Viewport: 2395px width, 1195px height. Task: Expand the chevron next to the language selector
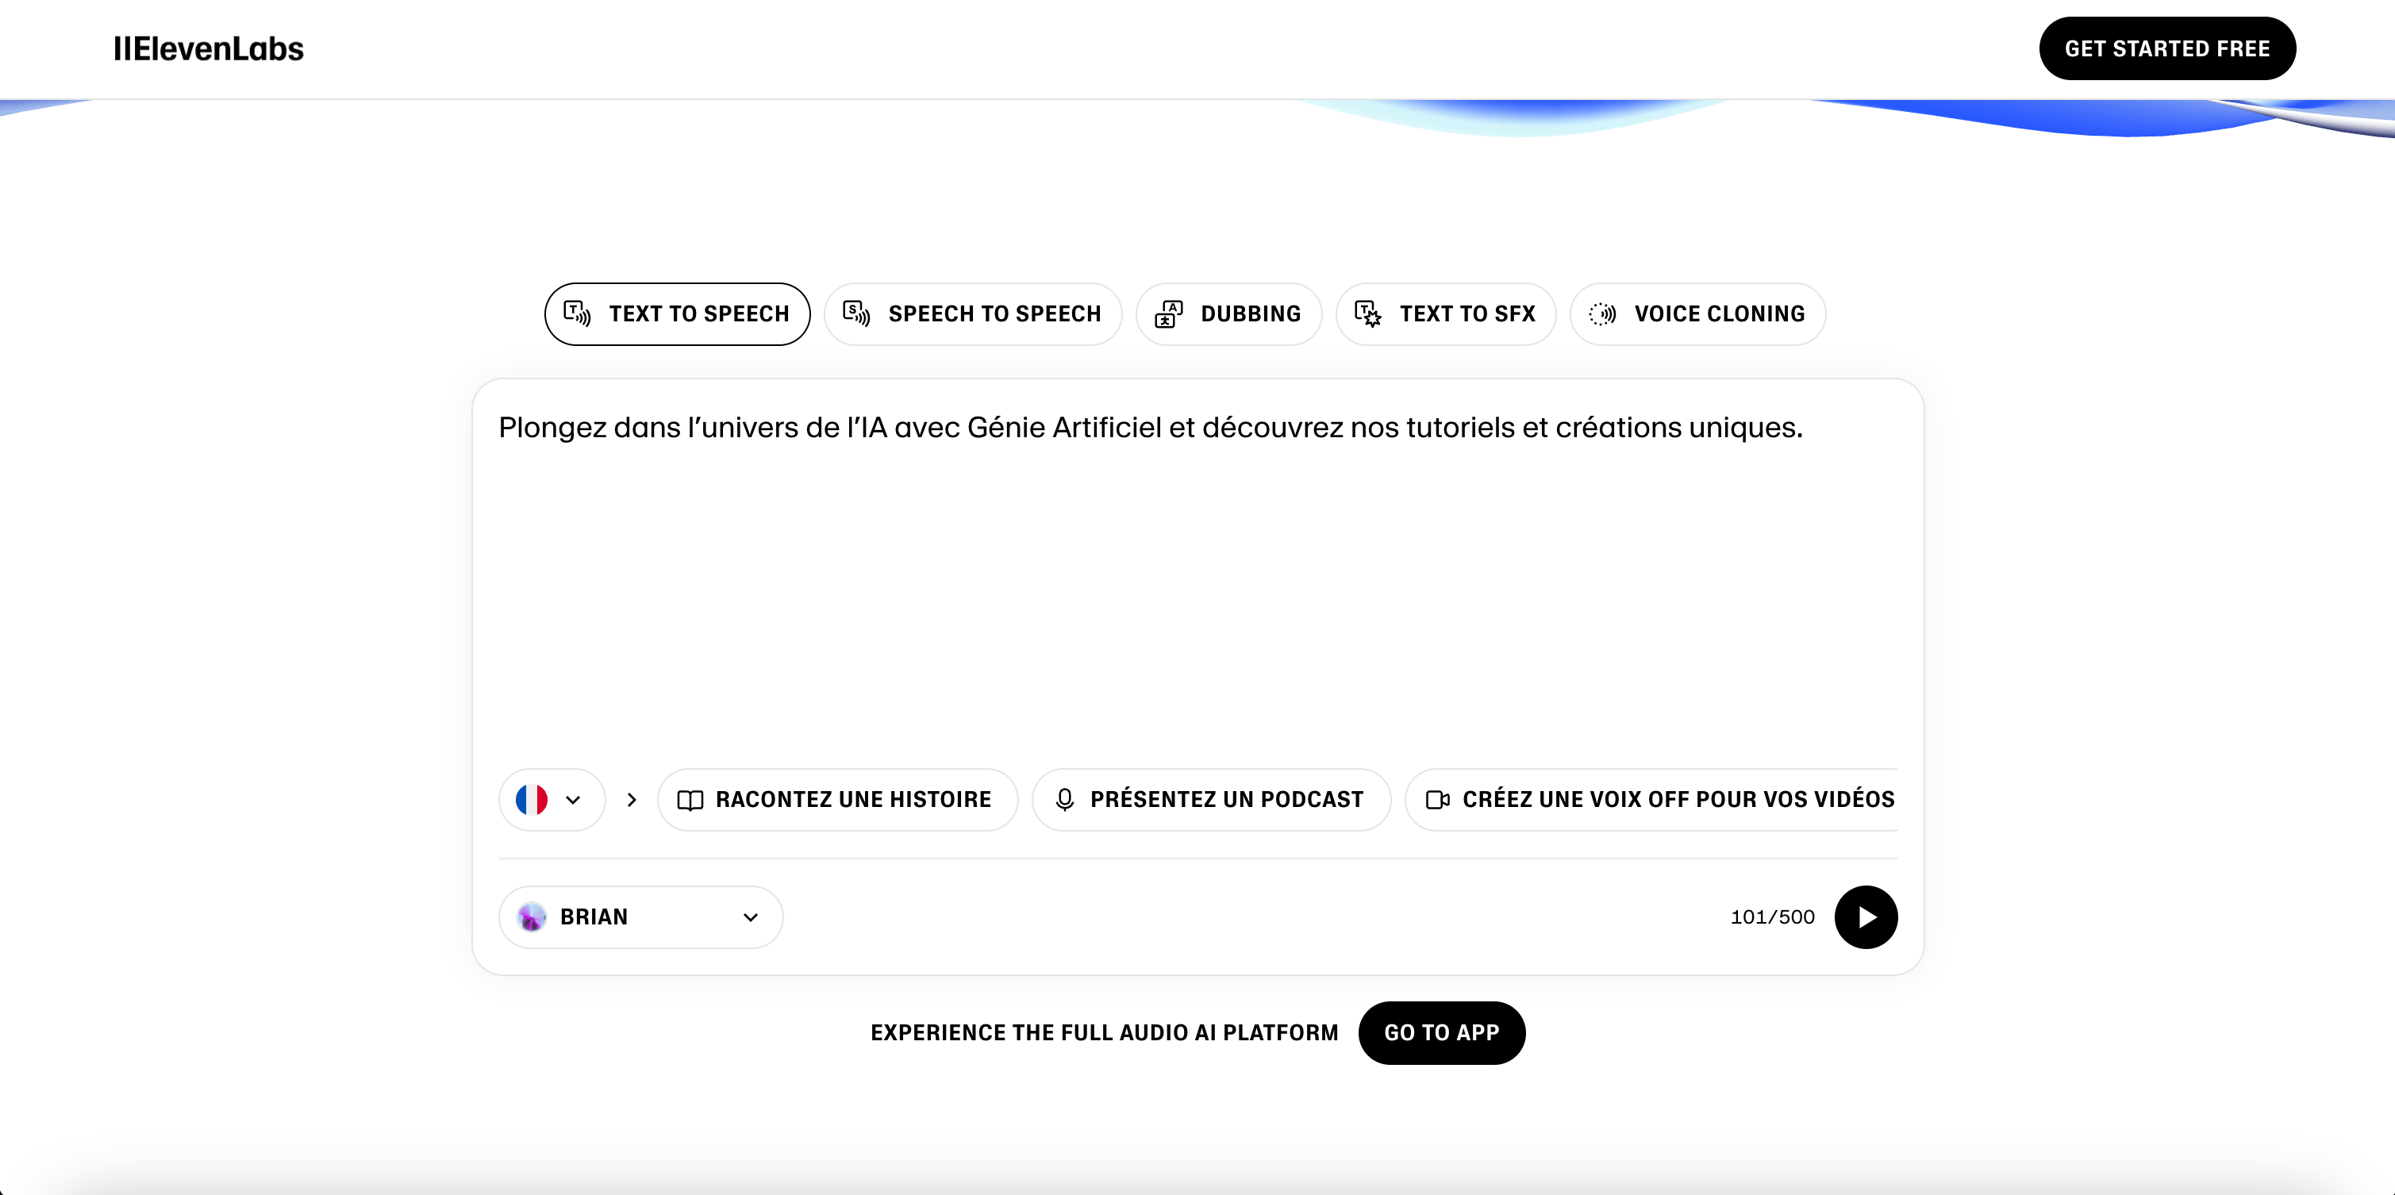click(632, 800)
